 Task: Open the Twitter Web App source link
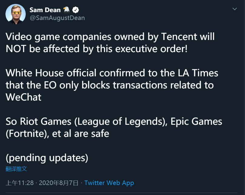point(109,183)
